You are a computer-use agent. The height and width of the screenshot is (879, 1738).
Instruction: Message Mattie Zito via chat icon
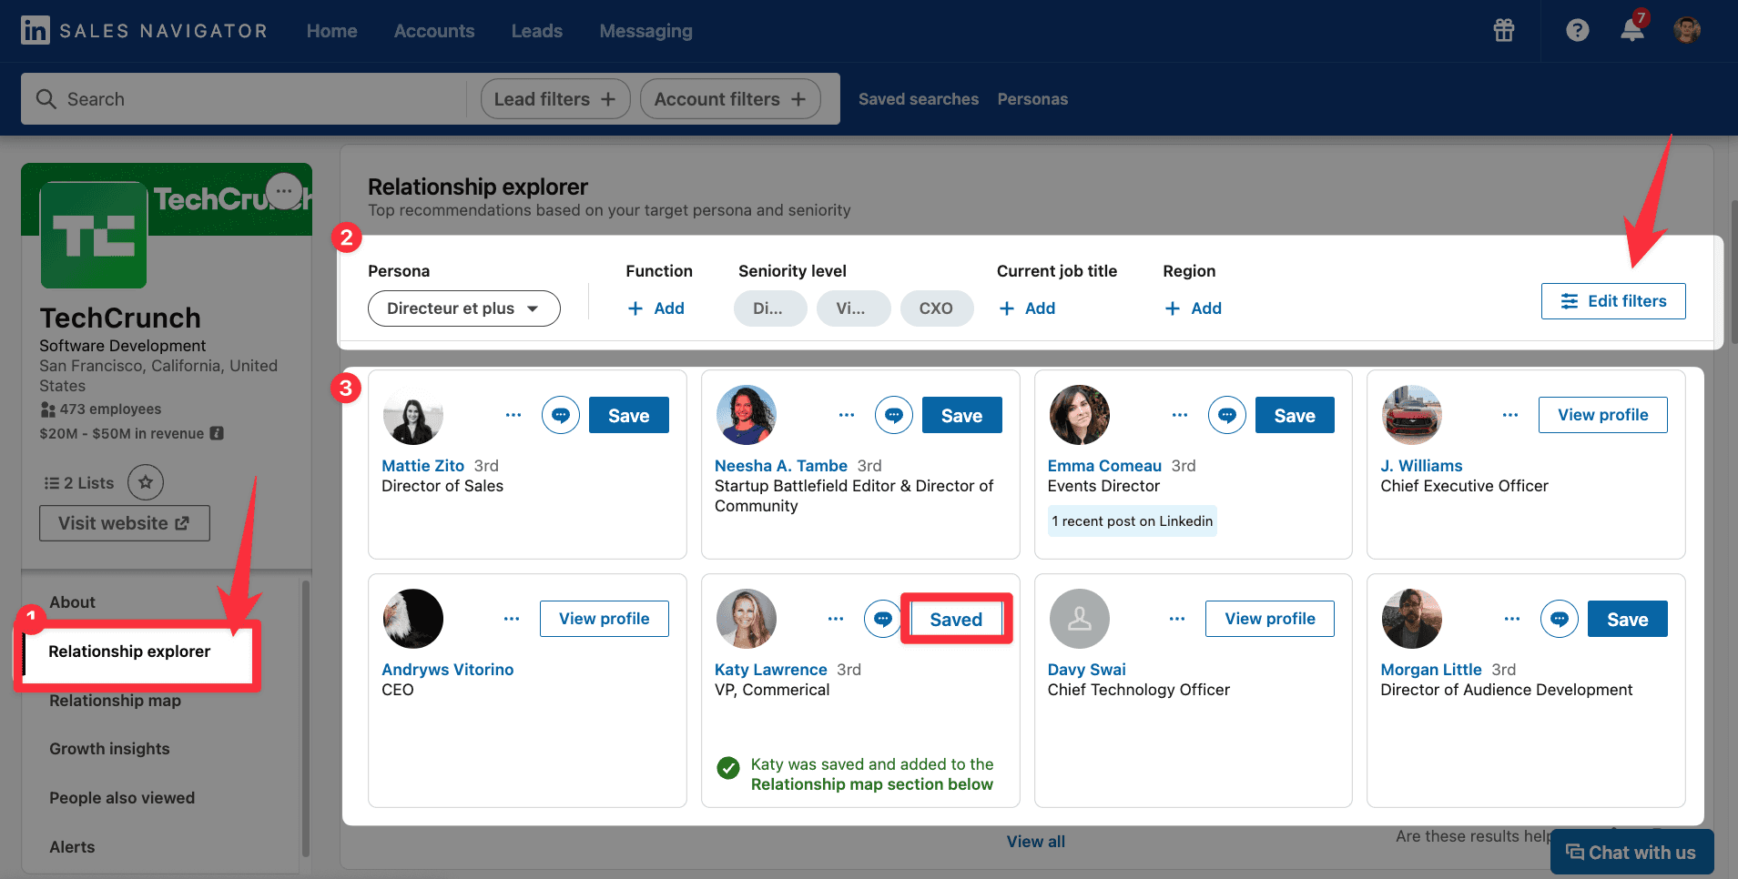coord(561,415)
